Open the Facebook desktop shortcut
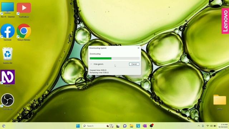 click(8, 32)
